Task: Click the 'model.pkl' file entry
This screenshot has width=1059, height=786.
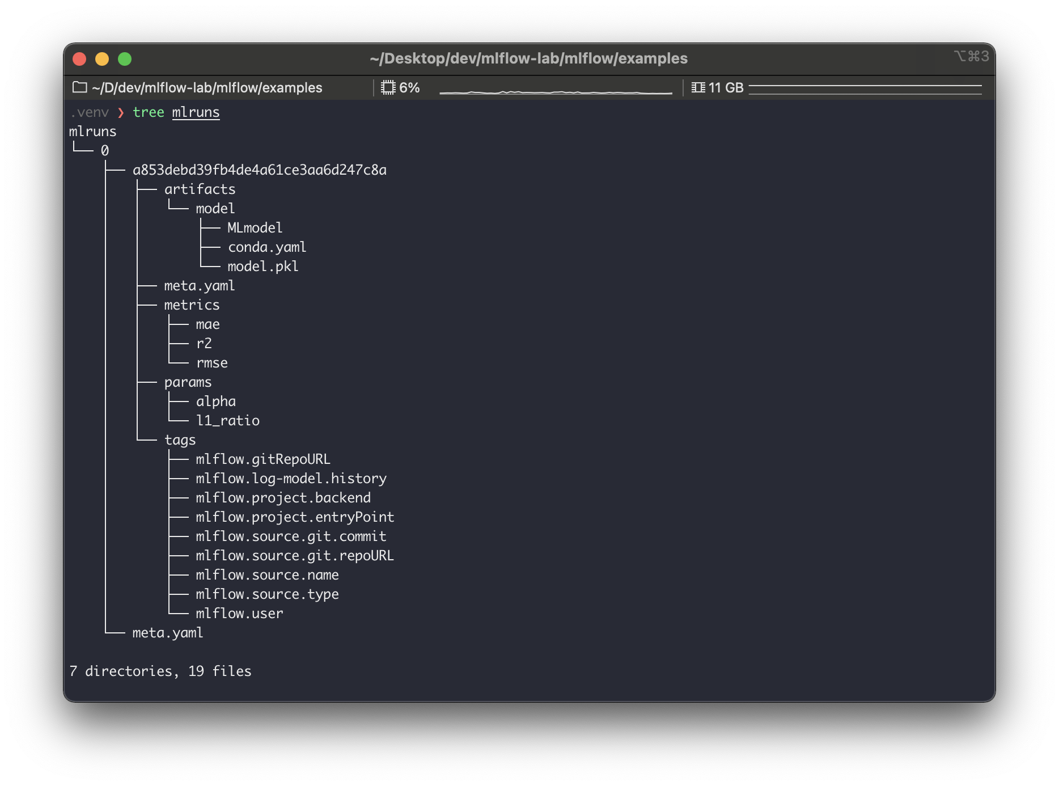Action: tap(263, 267)
